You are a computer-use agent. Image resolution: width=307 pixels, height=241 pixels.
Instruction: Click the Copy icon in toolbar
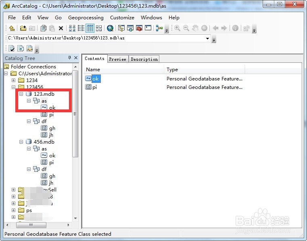click(43, 28)
